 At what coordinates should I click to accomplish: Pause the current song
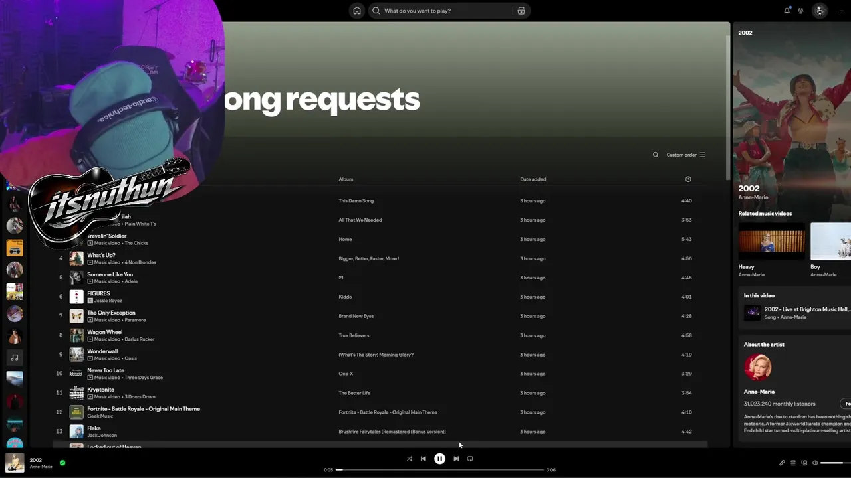(x=439, y=459)
